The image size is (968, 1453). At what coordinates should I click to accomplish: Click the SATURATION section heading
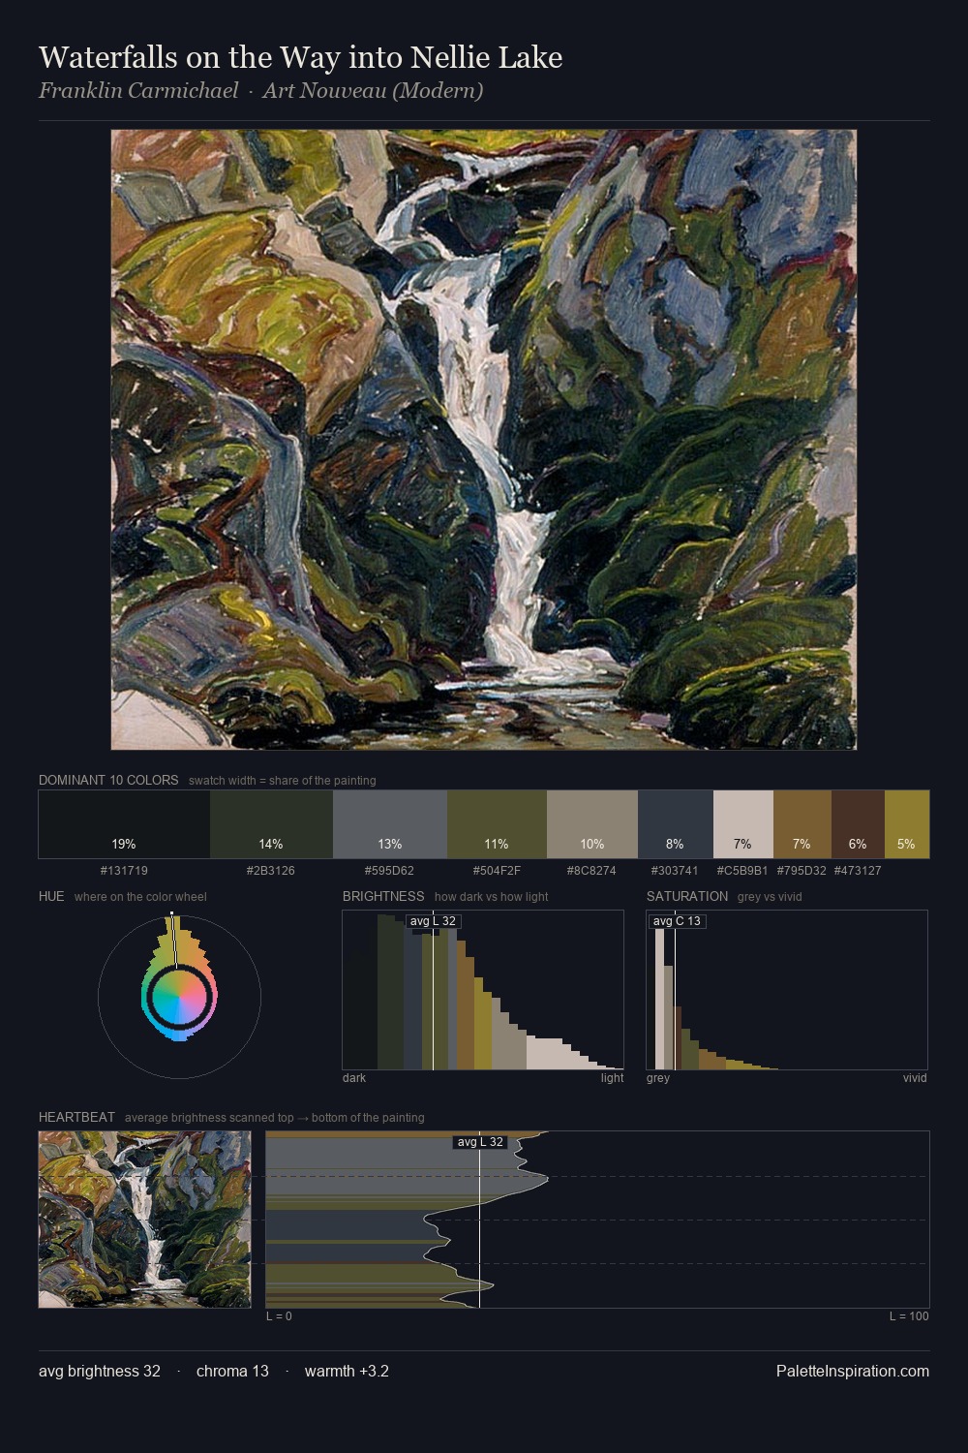(687, 896)
